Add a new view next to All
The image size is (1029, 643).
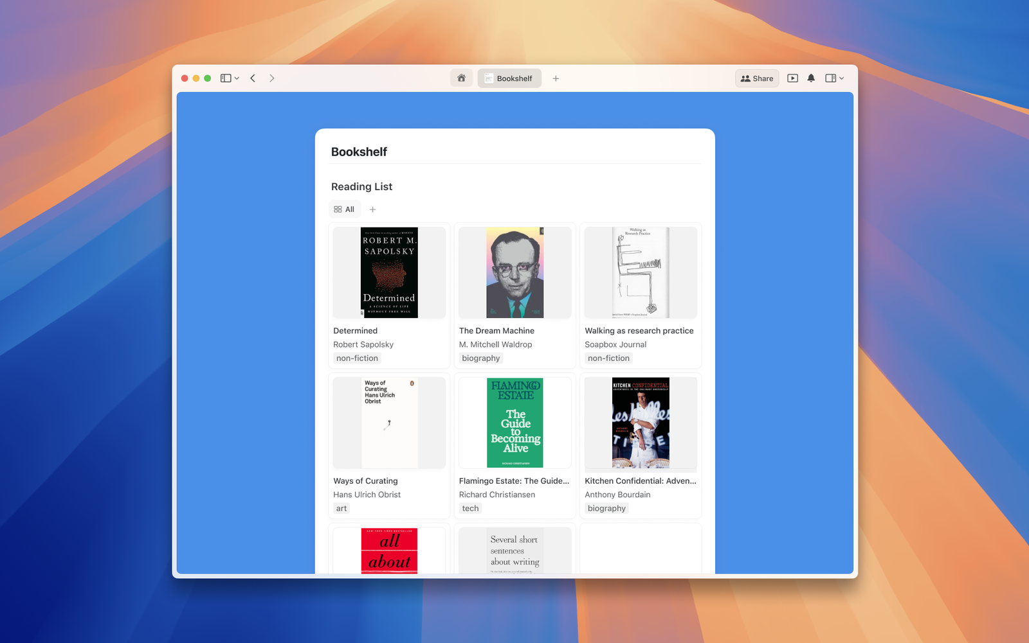click(372, 209)
